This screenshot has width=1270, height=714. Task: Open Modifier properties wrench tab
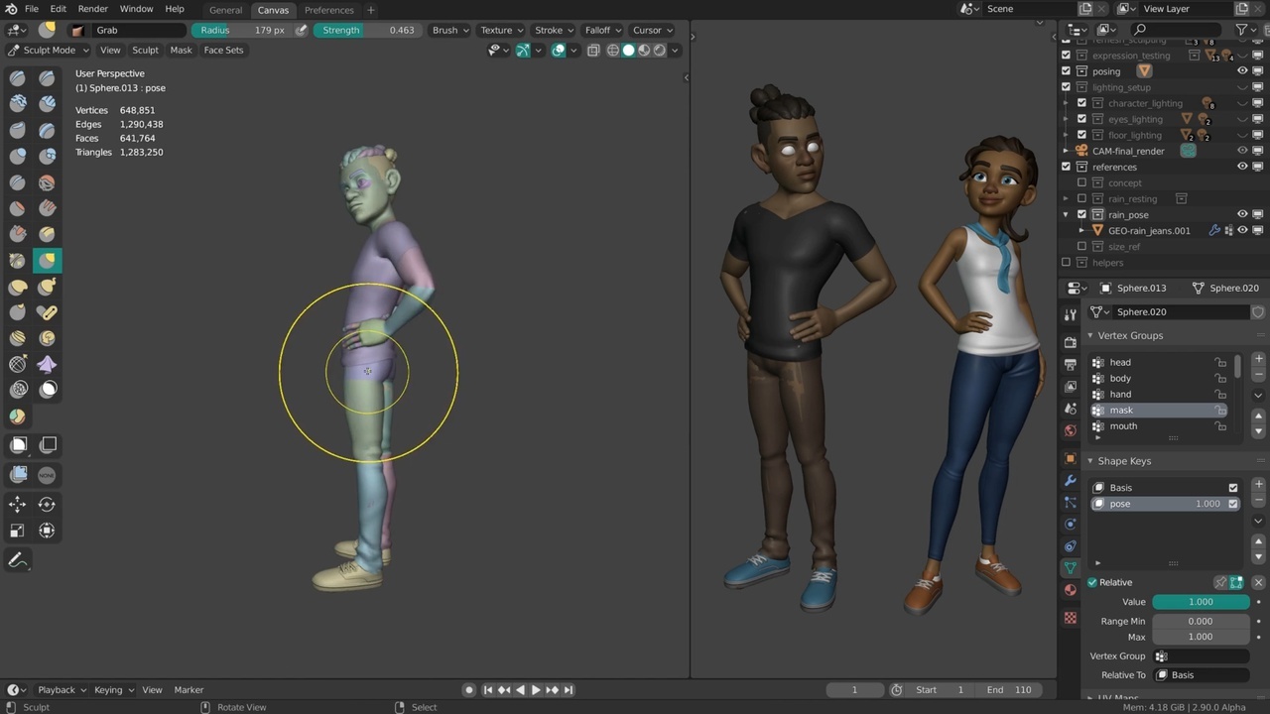pos(1070,480)
